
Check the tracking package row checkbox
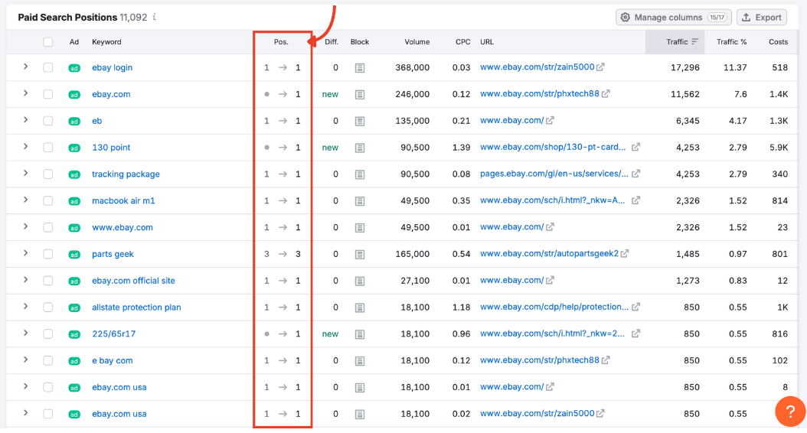48,174
